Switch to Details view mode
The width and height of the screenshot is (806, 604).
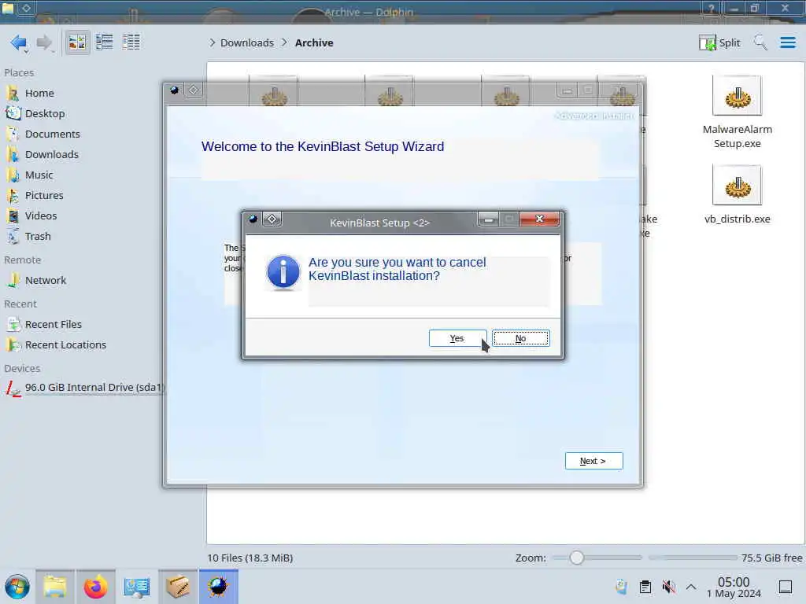(x=131, y=42)
